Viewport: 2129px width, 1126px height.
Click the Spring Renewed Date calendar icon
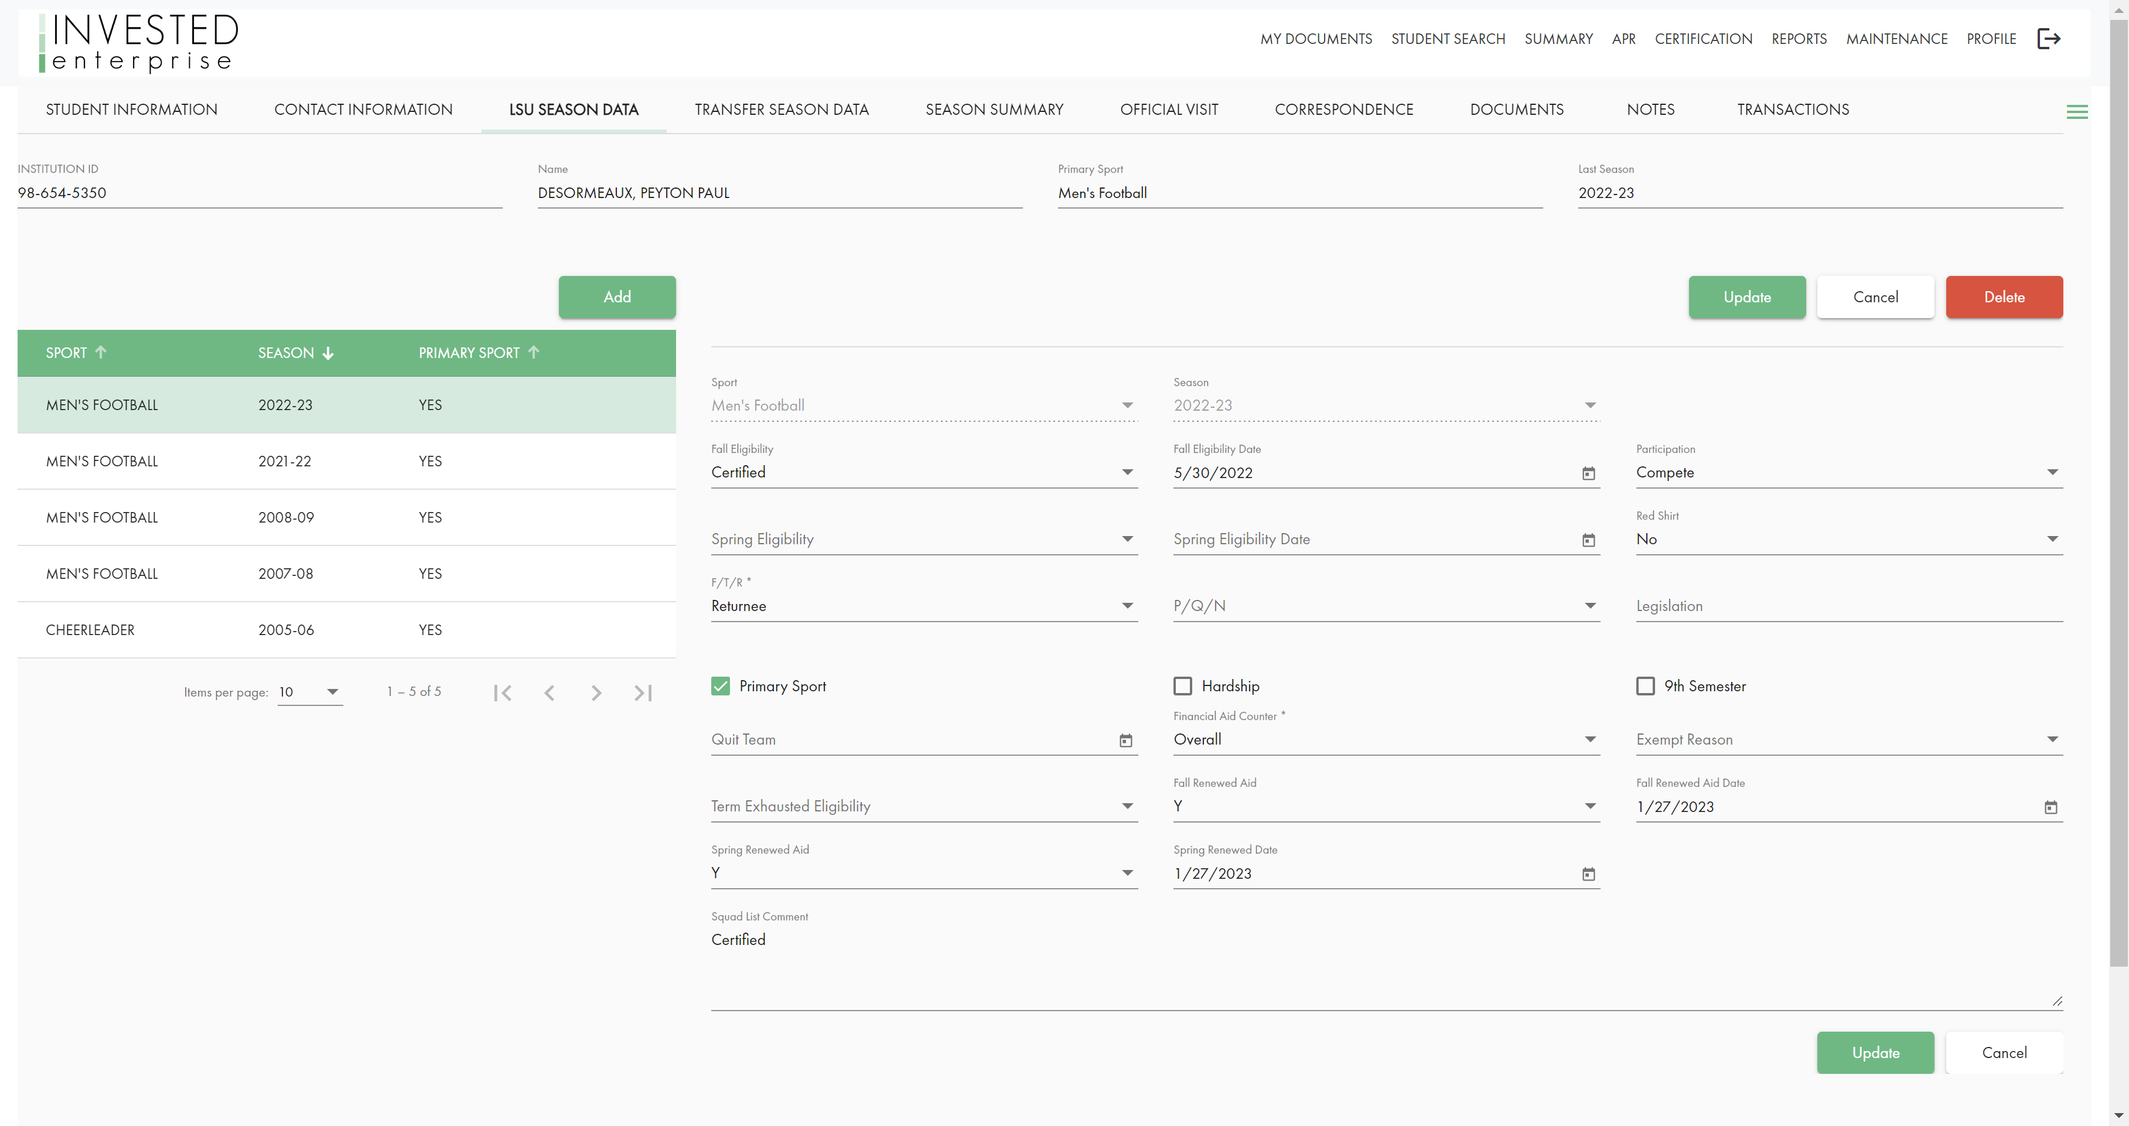click(1588, 874)
